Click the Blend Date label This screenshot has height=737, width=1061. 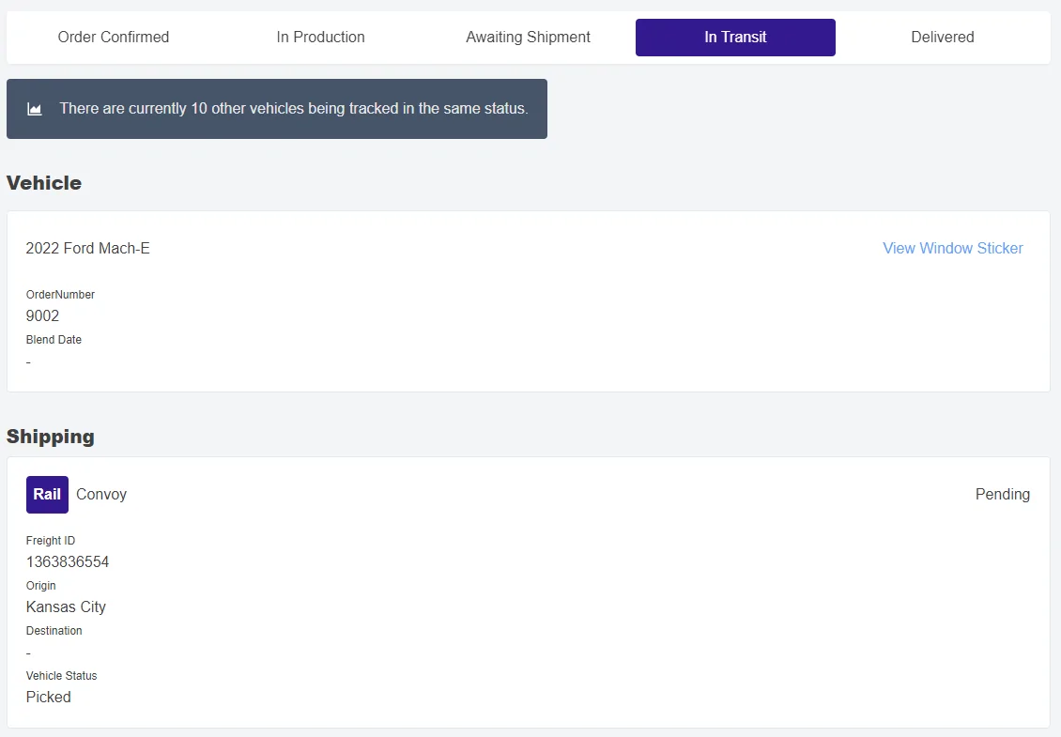54,340
